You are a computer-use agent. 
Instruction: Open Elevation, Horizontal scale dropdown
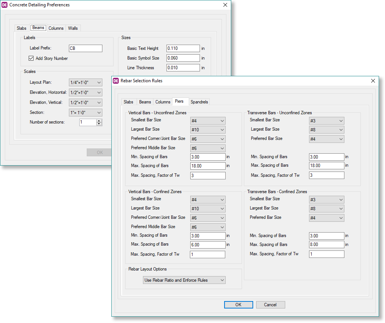pos(85,93)
